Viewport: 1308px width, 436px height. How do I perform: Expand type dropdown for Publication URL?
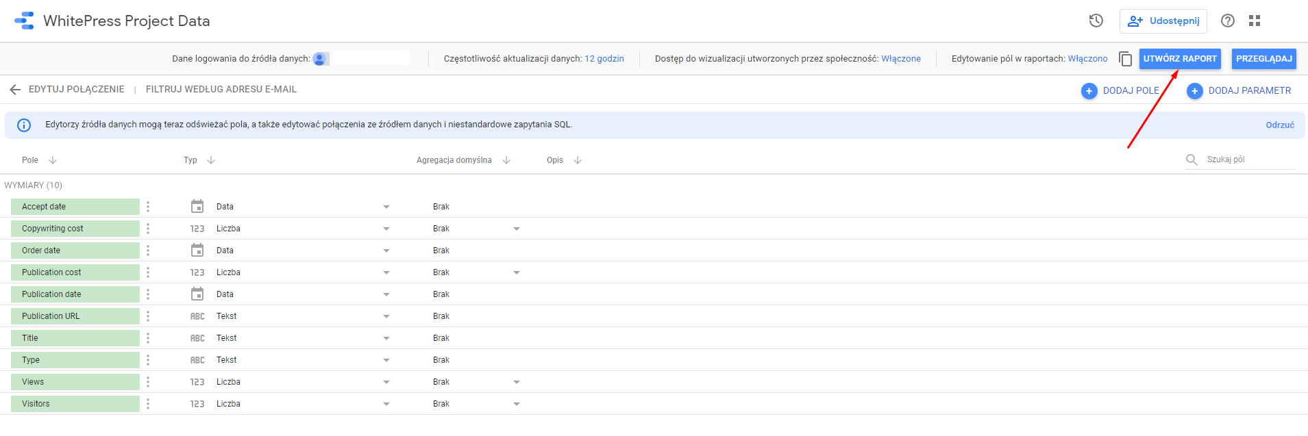click(x=386, y=316)
